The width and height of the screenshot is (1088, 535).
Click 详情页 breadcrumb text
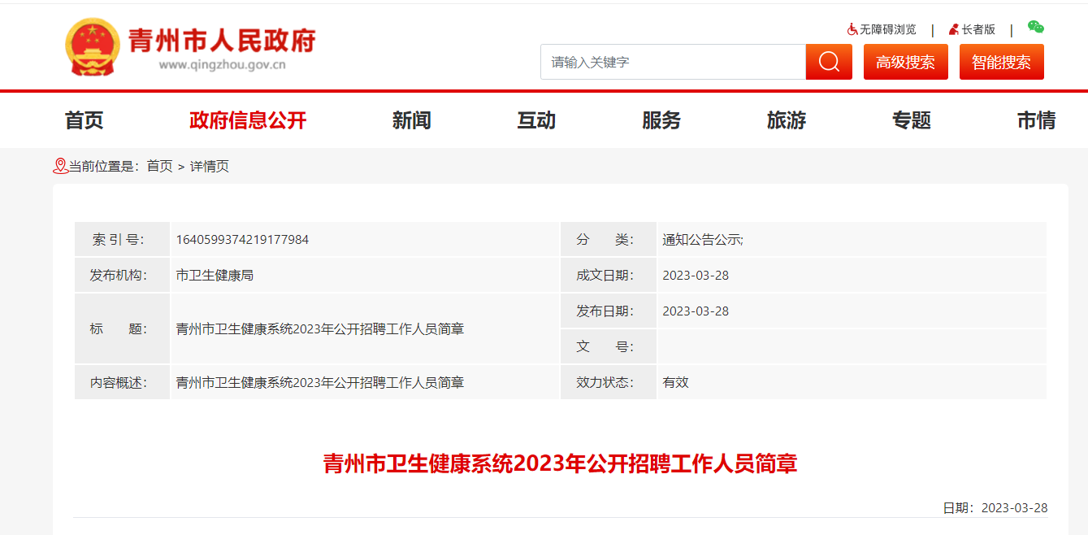coord(210,166)
